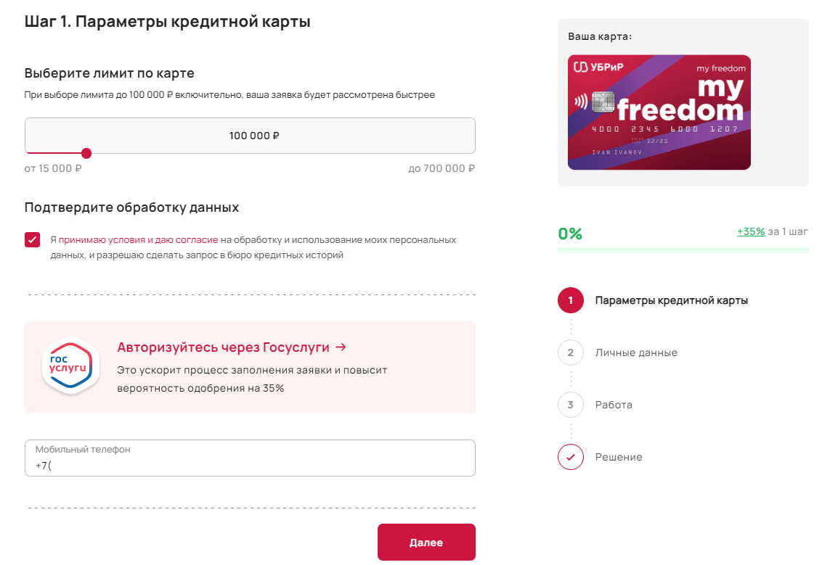Uncheck the personal data consent checkbox
Viewport: 830px width, 565px height.
click(33, 240)
